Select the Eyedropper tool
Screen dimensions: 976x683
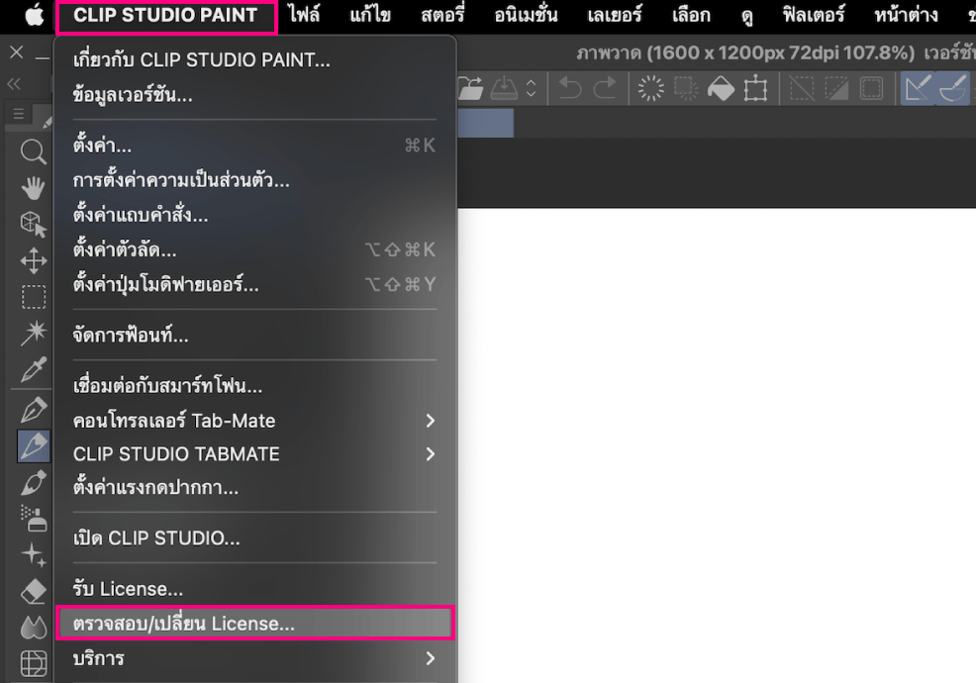[34, 370]
